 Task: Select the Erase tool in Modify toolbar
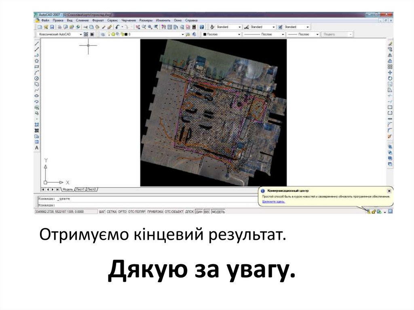coord(390,44)
